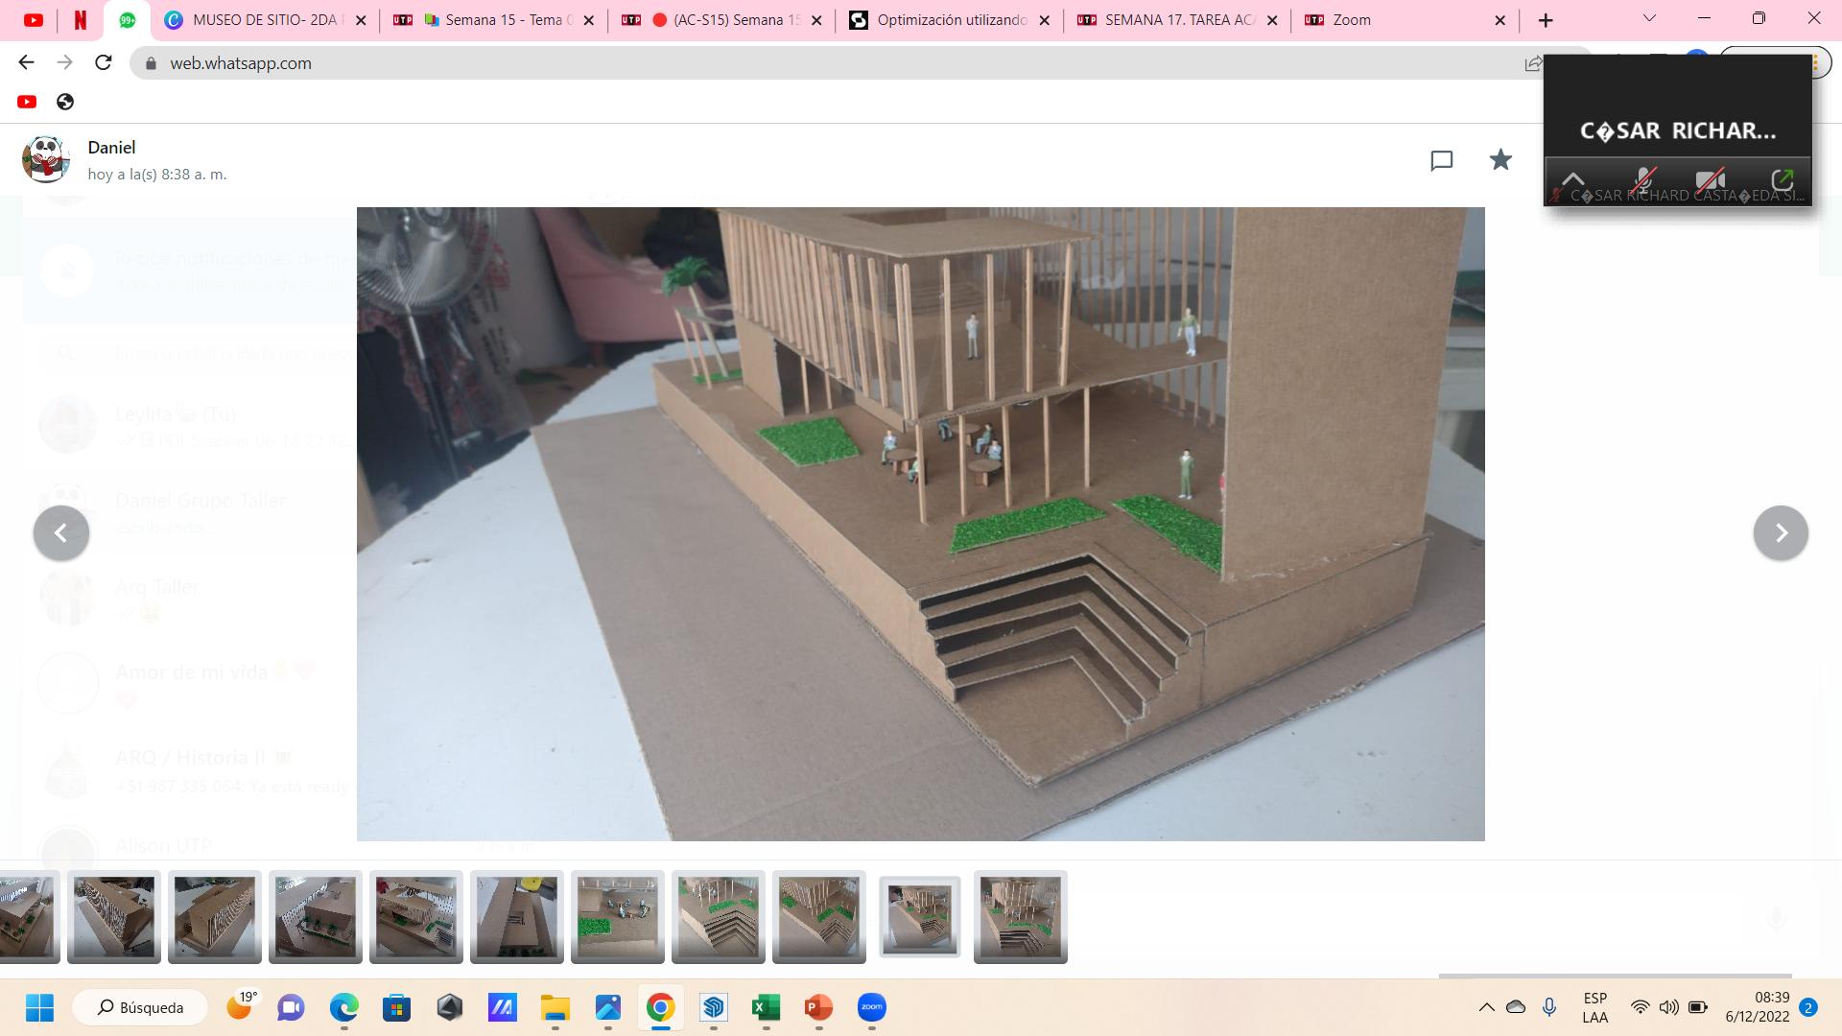1842x1036 pixels.
Task: Open a new browser tab
Action: (x=1546, y=20)
